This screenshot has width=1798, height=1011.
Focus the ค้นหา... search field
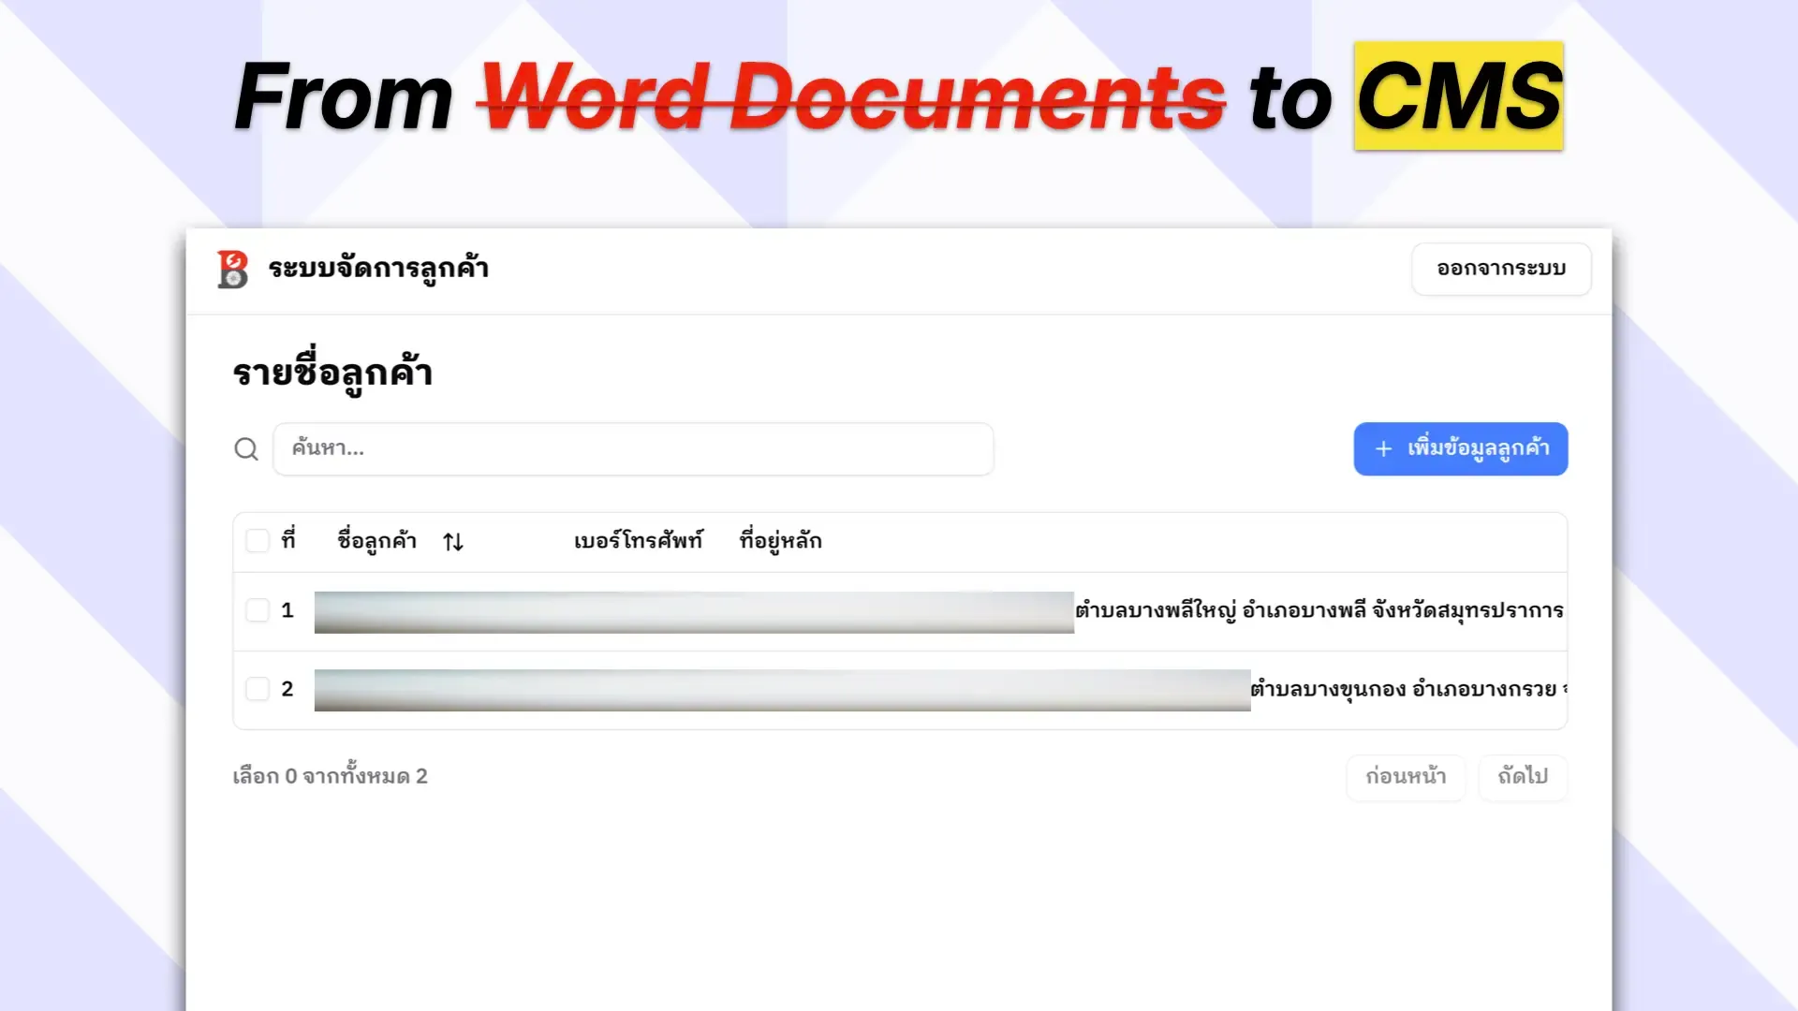[x=632, y=449]
